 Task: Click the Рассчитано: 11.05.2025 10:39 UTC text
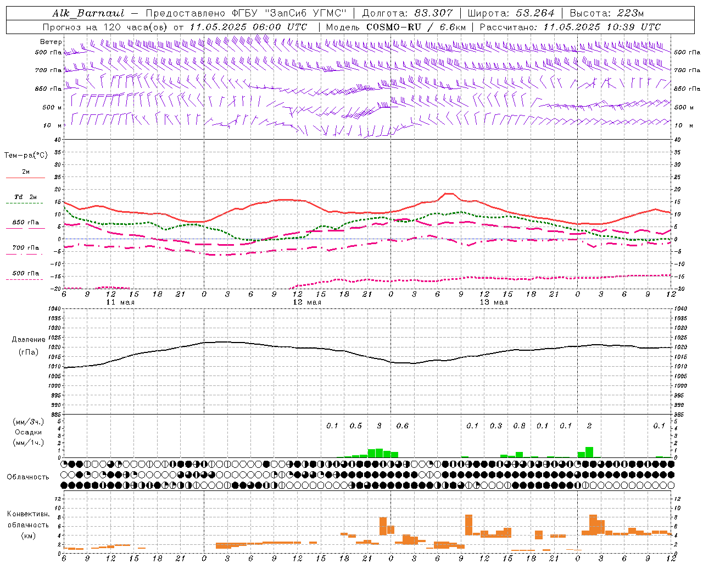tap(570, 27)
